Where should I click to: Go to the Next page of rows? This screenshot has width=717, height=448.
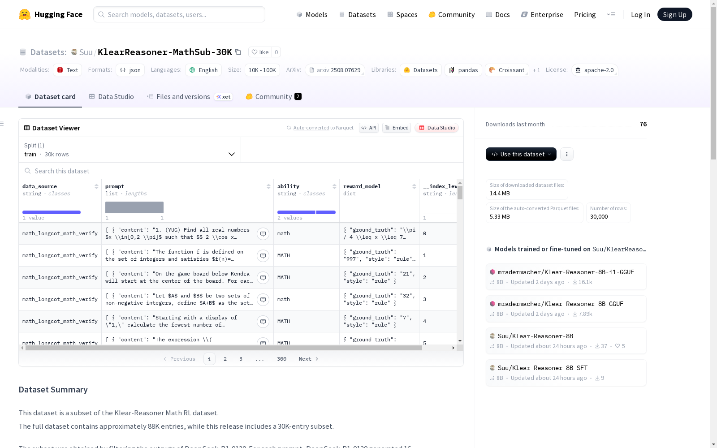(x=309, y=359)
